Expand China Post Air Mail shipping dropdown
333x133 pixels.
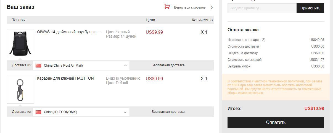point(81,66)
